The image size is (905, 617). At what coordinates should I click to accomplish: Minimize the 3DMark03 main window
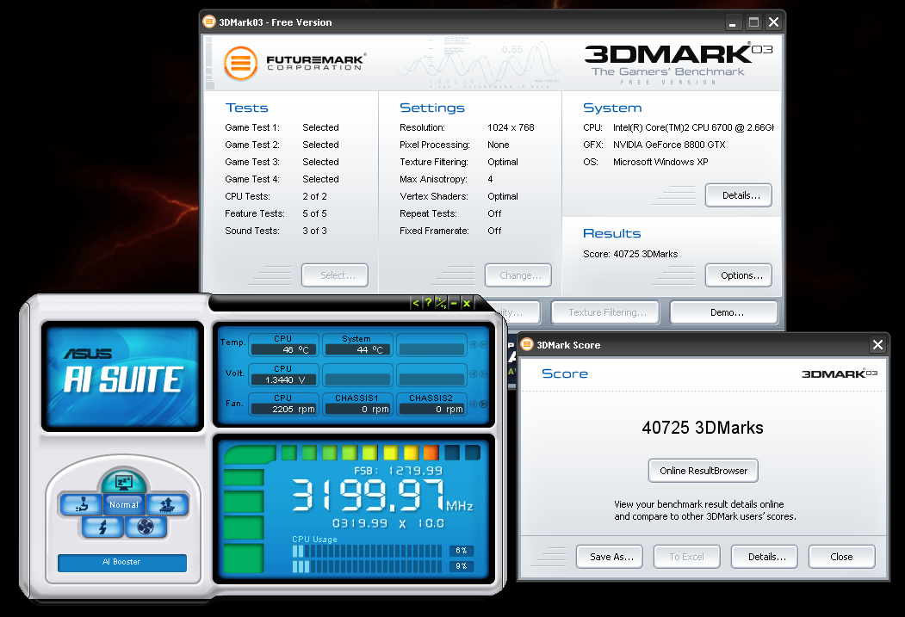(x=733, y=22)
